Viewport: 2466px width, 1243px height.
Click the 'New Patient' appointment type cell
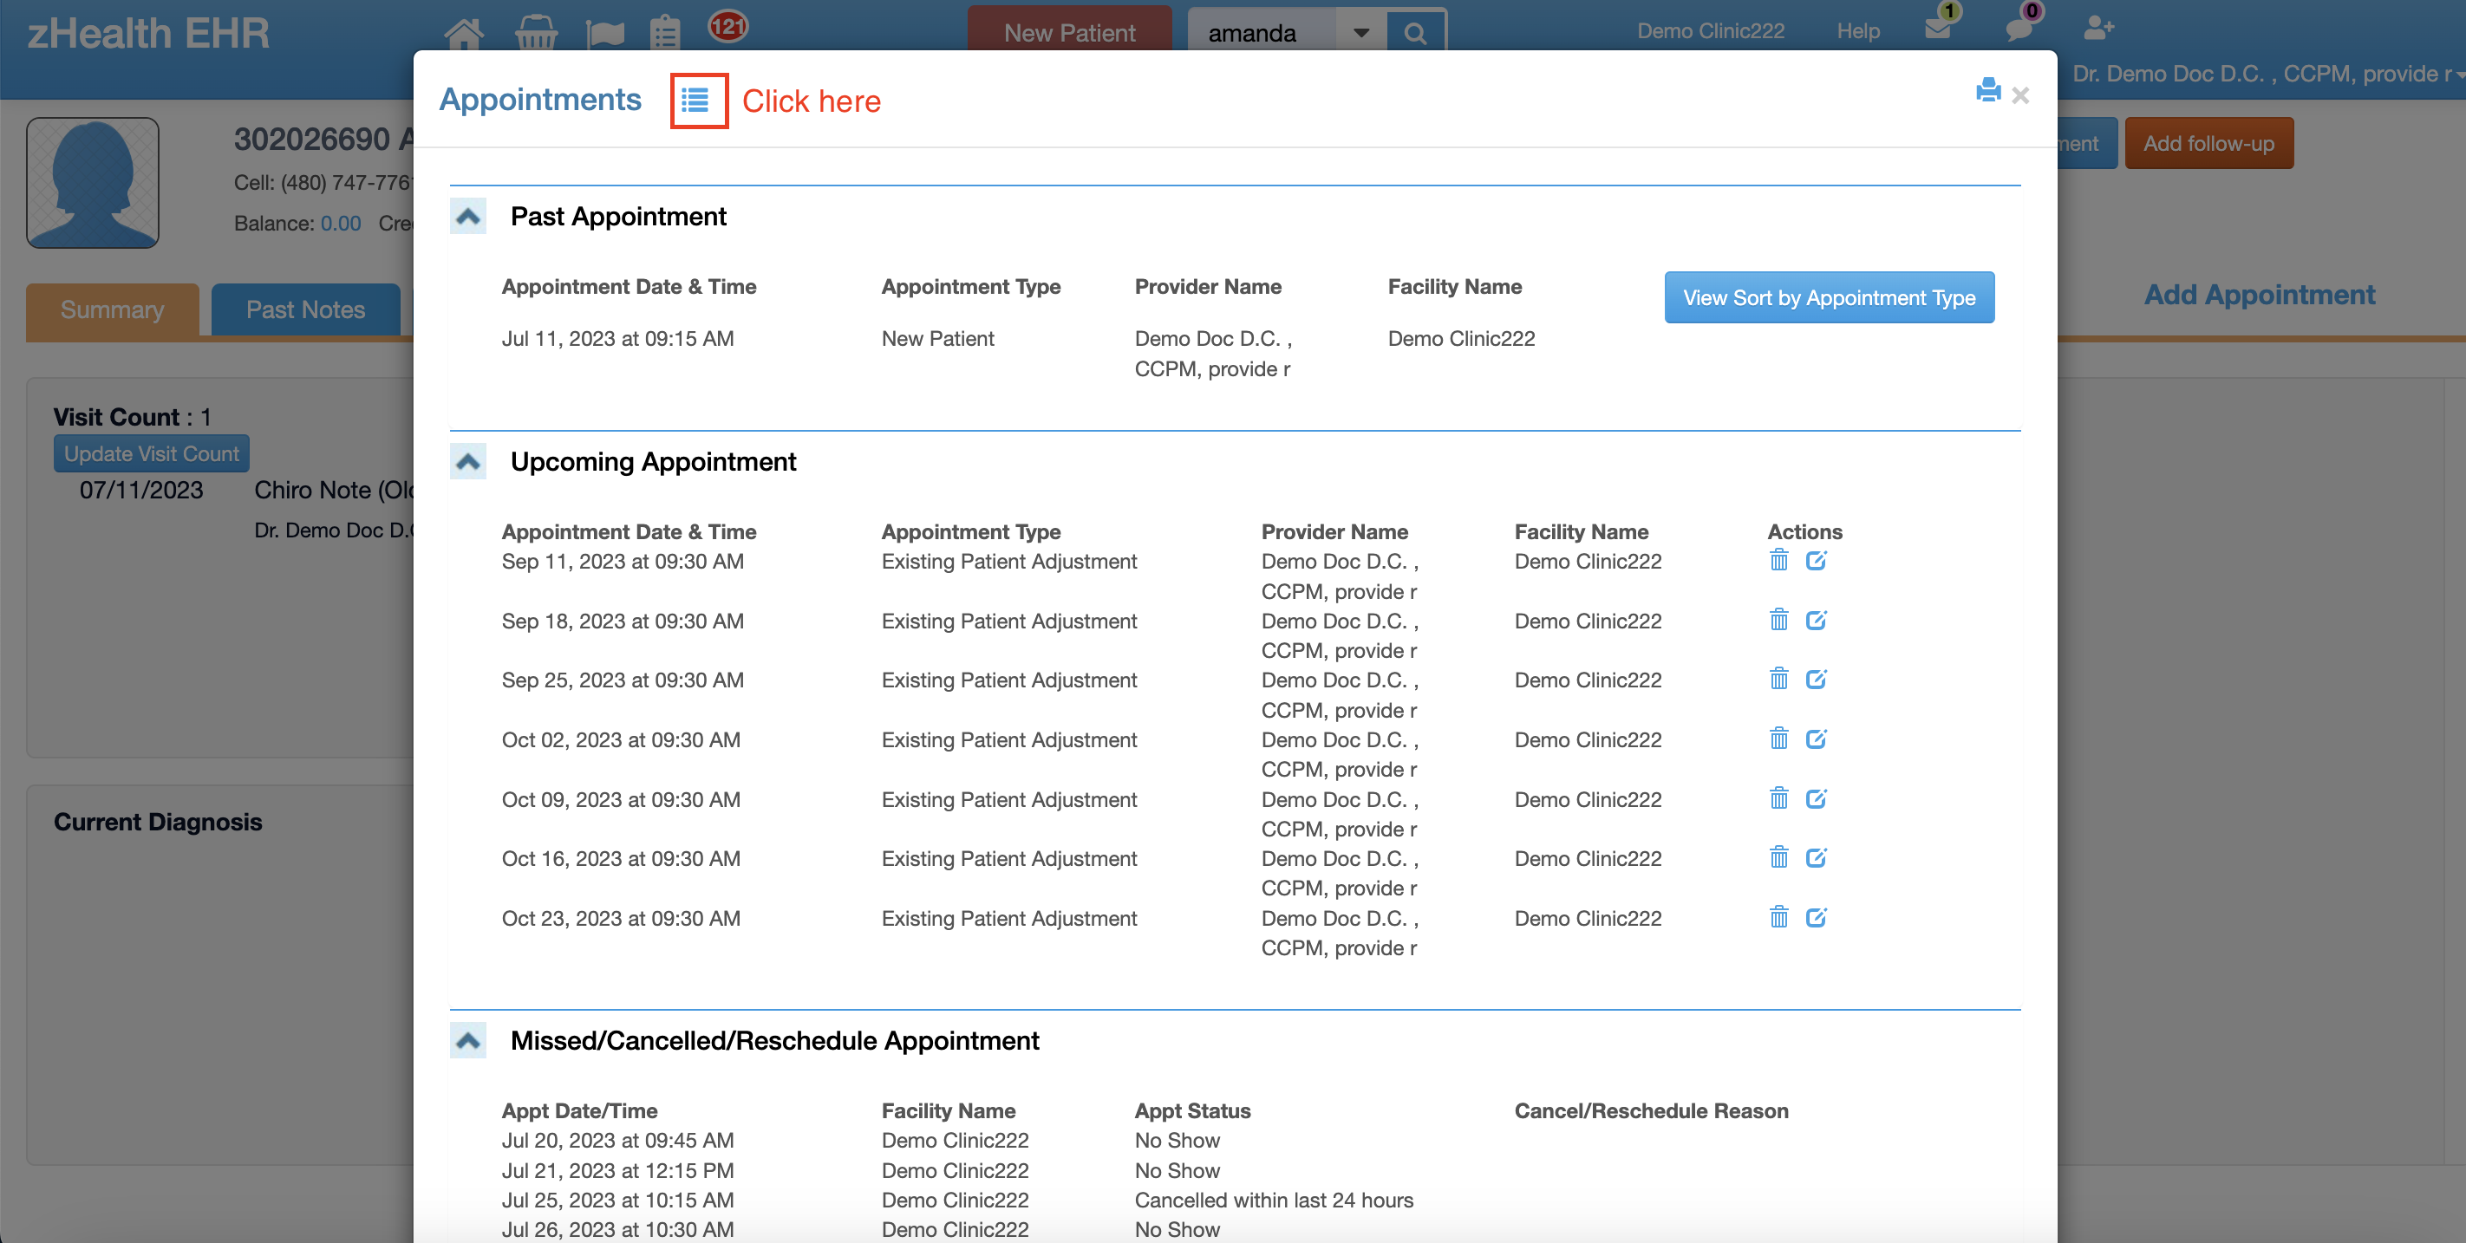click(x=937, y=339)
